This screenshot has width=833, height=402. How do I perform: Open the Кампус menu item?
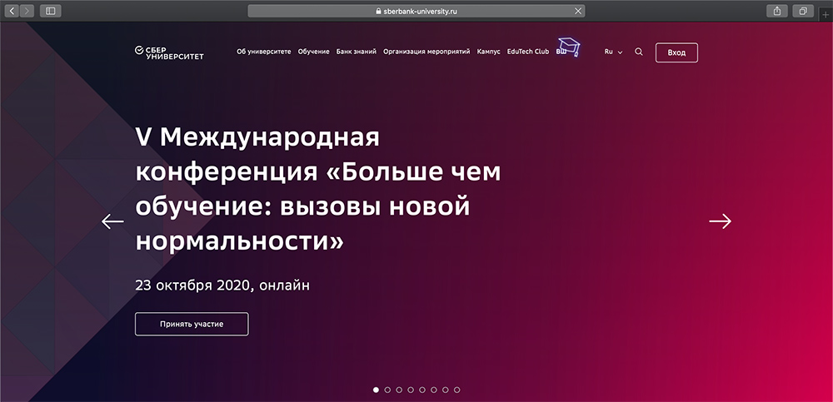[x=489, y=52]
